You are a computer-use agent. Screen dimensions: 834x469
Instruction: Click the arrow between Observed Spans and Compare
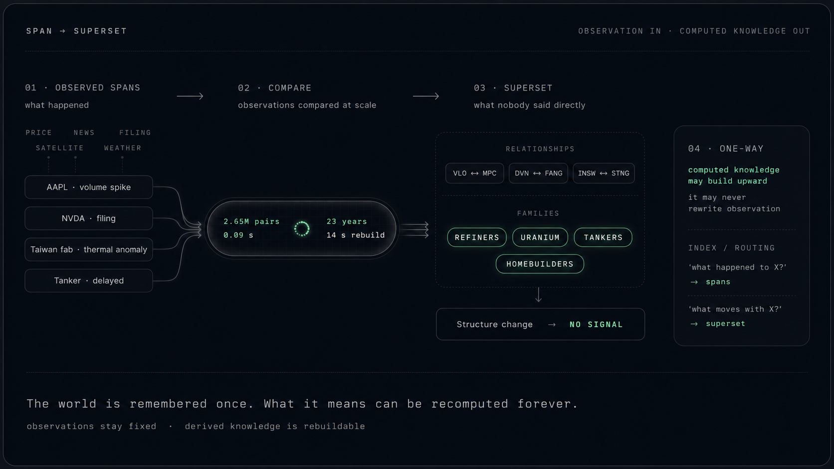(x=190, y=96)
